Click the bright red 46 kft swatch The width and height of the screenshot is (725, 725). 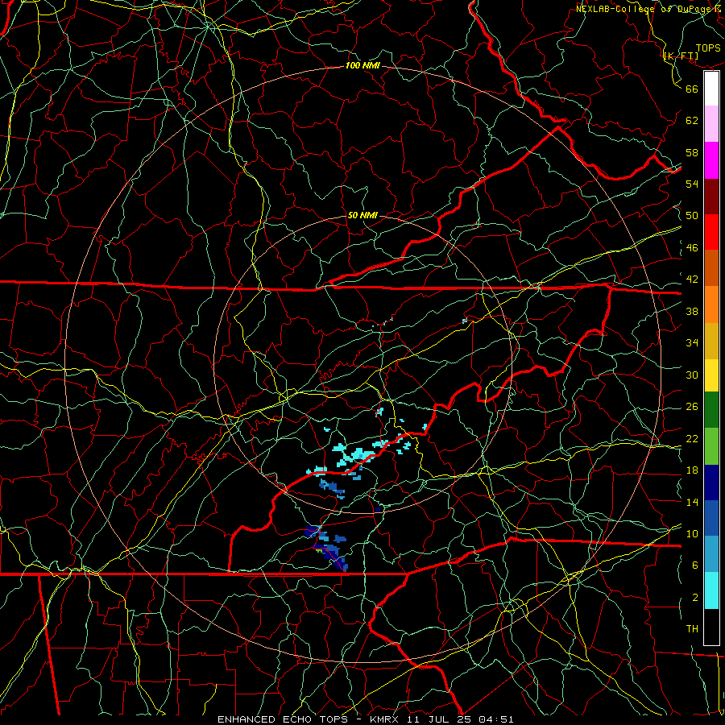coord(711,232)
